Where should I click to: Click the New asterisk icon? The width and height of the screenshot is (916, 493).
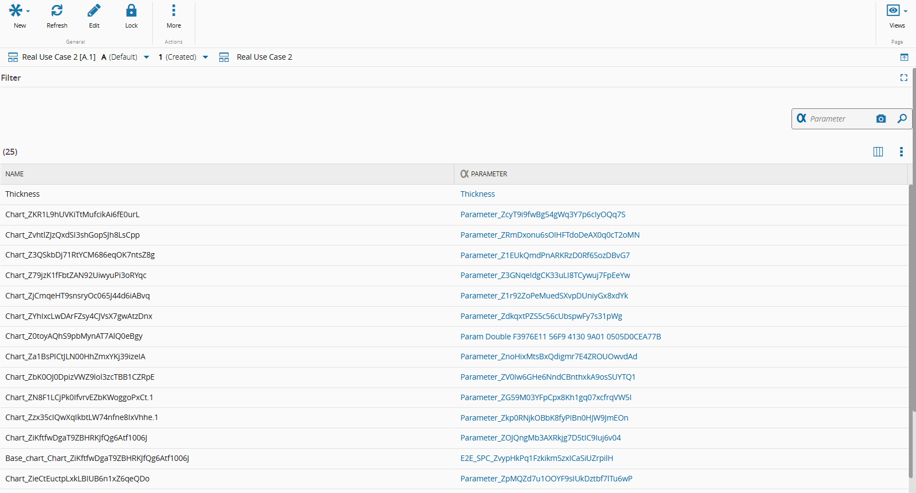pos(17,11)
